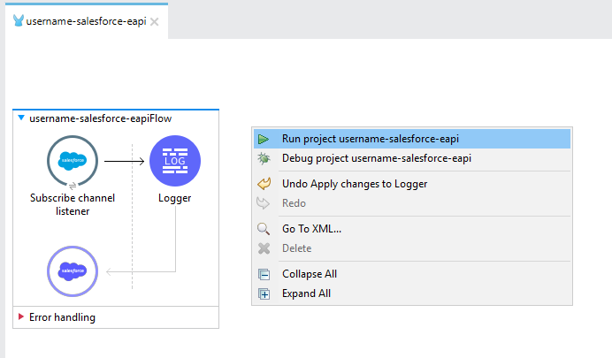Click the lower Salesforce connector icon
The width and height of the screenshot is (612, 358).
click(x=73, y=270)
